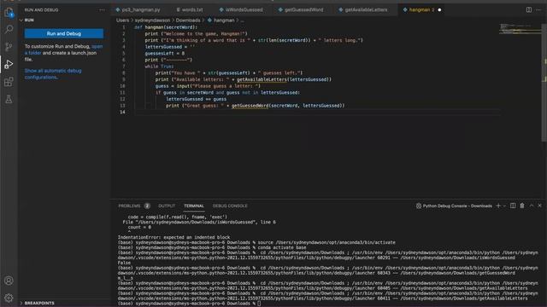The image size is (547, 307).
Task: Split the editor to the right
Action: click(x=529, y=9)
